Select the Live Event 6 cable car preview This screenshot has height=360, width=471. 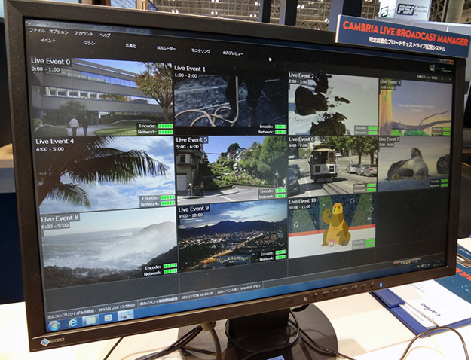[x=333, y=166]
